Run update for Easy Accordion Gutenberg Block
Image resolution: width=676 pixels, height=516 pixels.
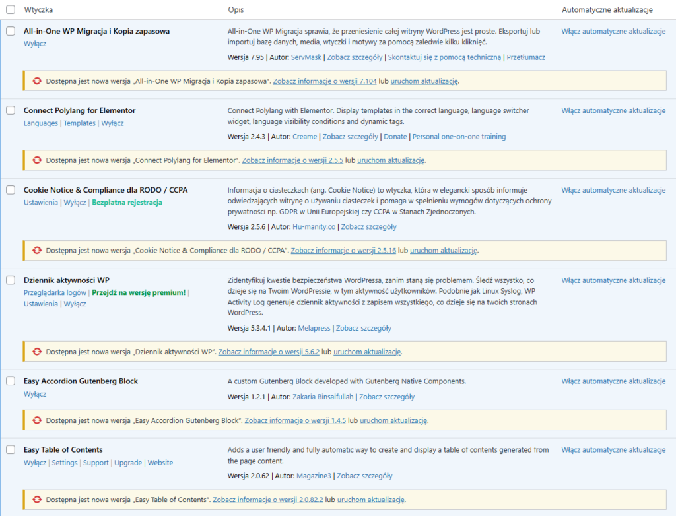[393, 420]
